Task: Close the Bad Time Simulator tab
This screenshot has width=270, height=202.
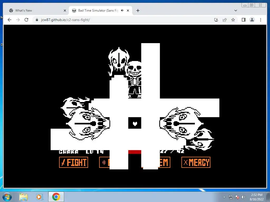Action: [128, 11]
